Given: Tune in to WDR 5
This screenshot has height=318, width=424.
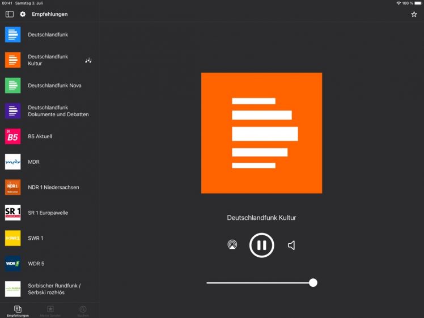Looking at the screenshot, I should pyautogui.click(x=36, y=264).
